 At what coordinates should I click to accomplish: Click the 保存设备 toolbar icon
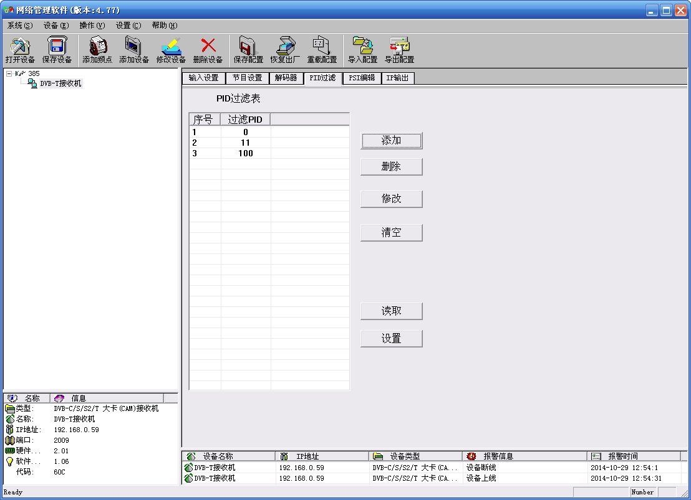click(x=57, y=50)
